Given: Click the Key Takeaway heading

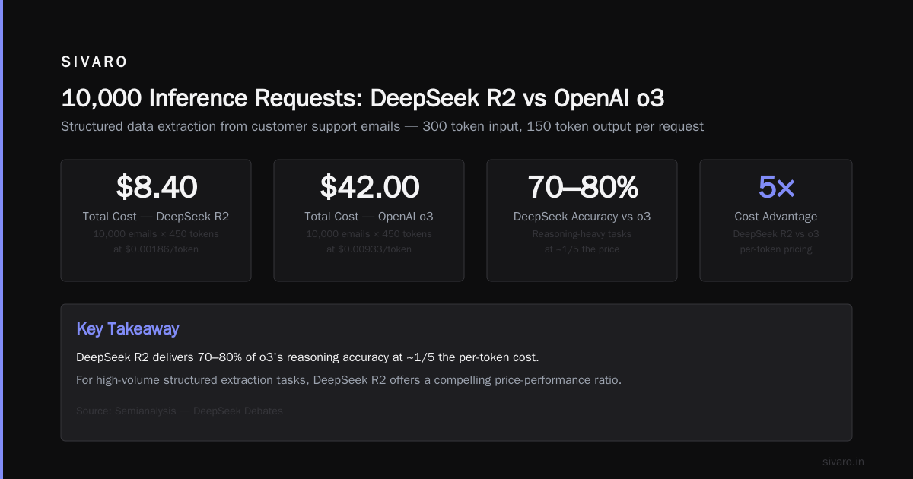Looking at the screenshot, I should point(128,329).
